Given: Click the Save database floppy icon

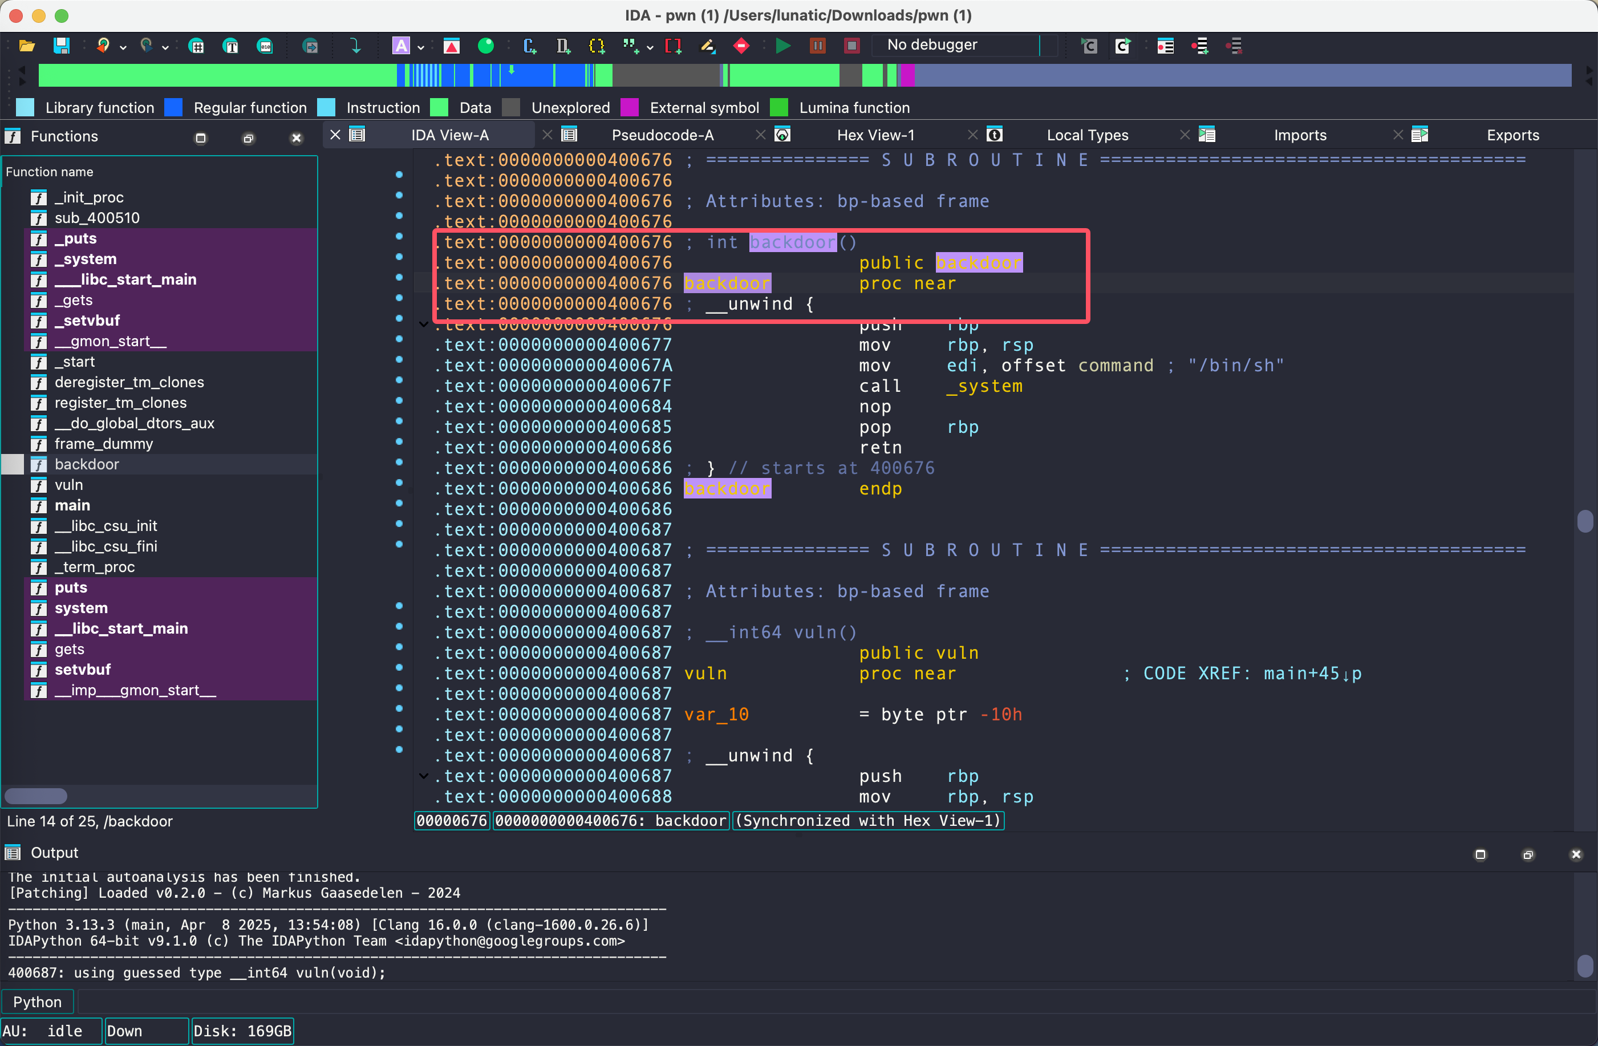Looking at the screenshot, I should [x=61, y=46].
